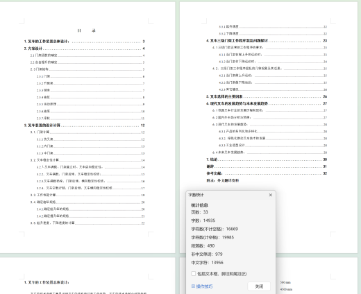The width and height of the screenshot is (361, 294).
Task: Click TOC entry 2.3 门架结构
Action: click(x=87, y=69)
